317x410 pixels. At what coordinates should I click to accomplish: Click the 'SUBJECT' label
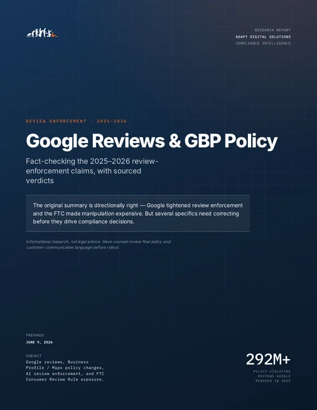tap(34, 356)
